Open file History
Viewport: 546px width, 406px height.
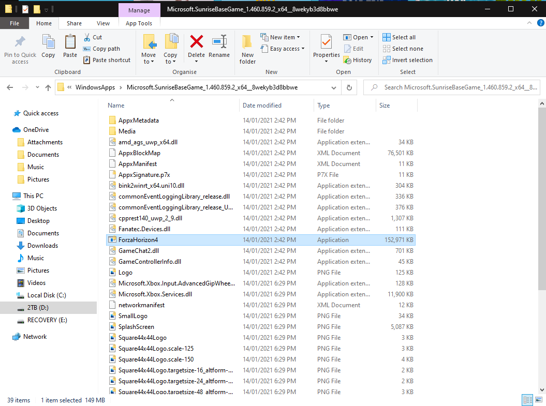pos(358,60)
